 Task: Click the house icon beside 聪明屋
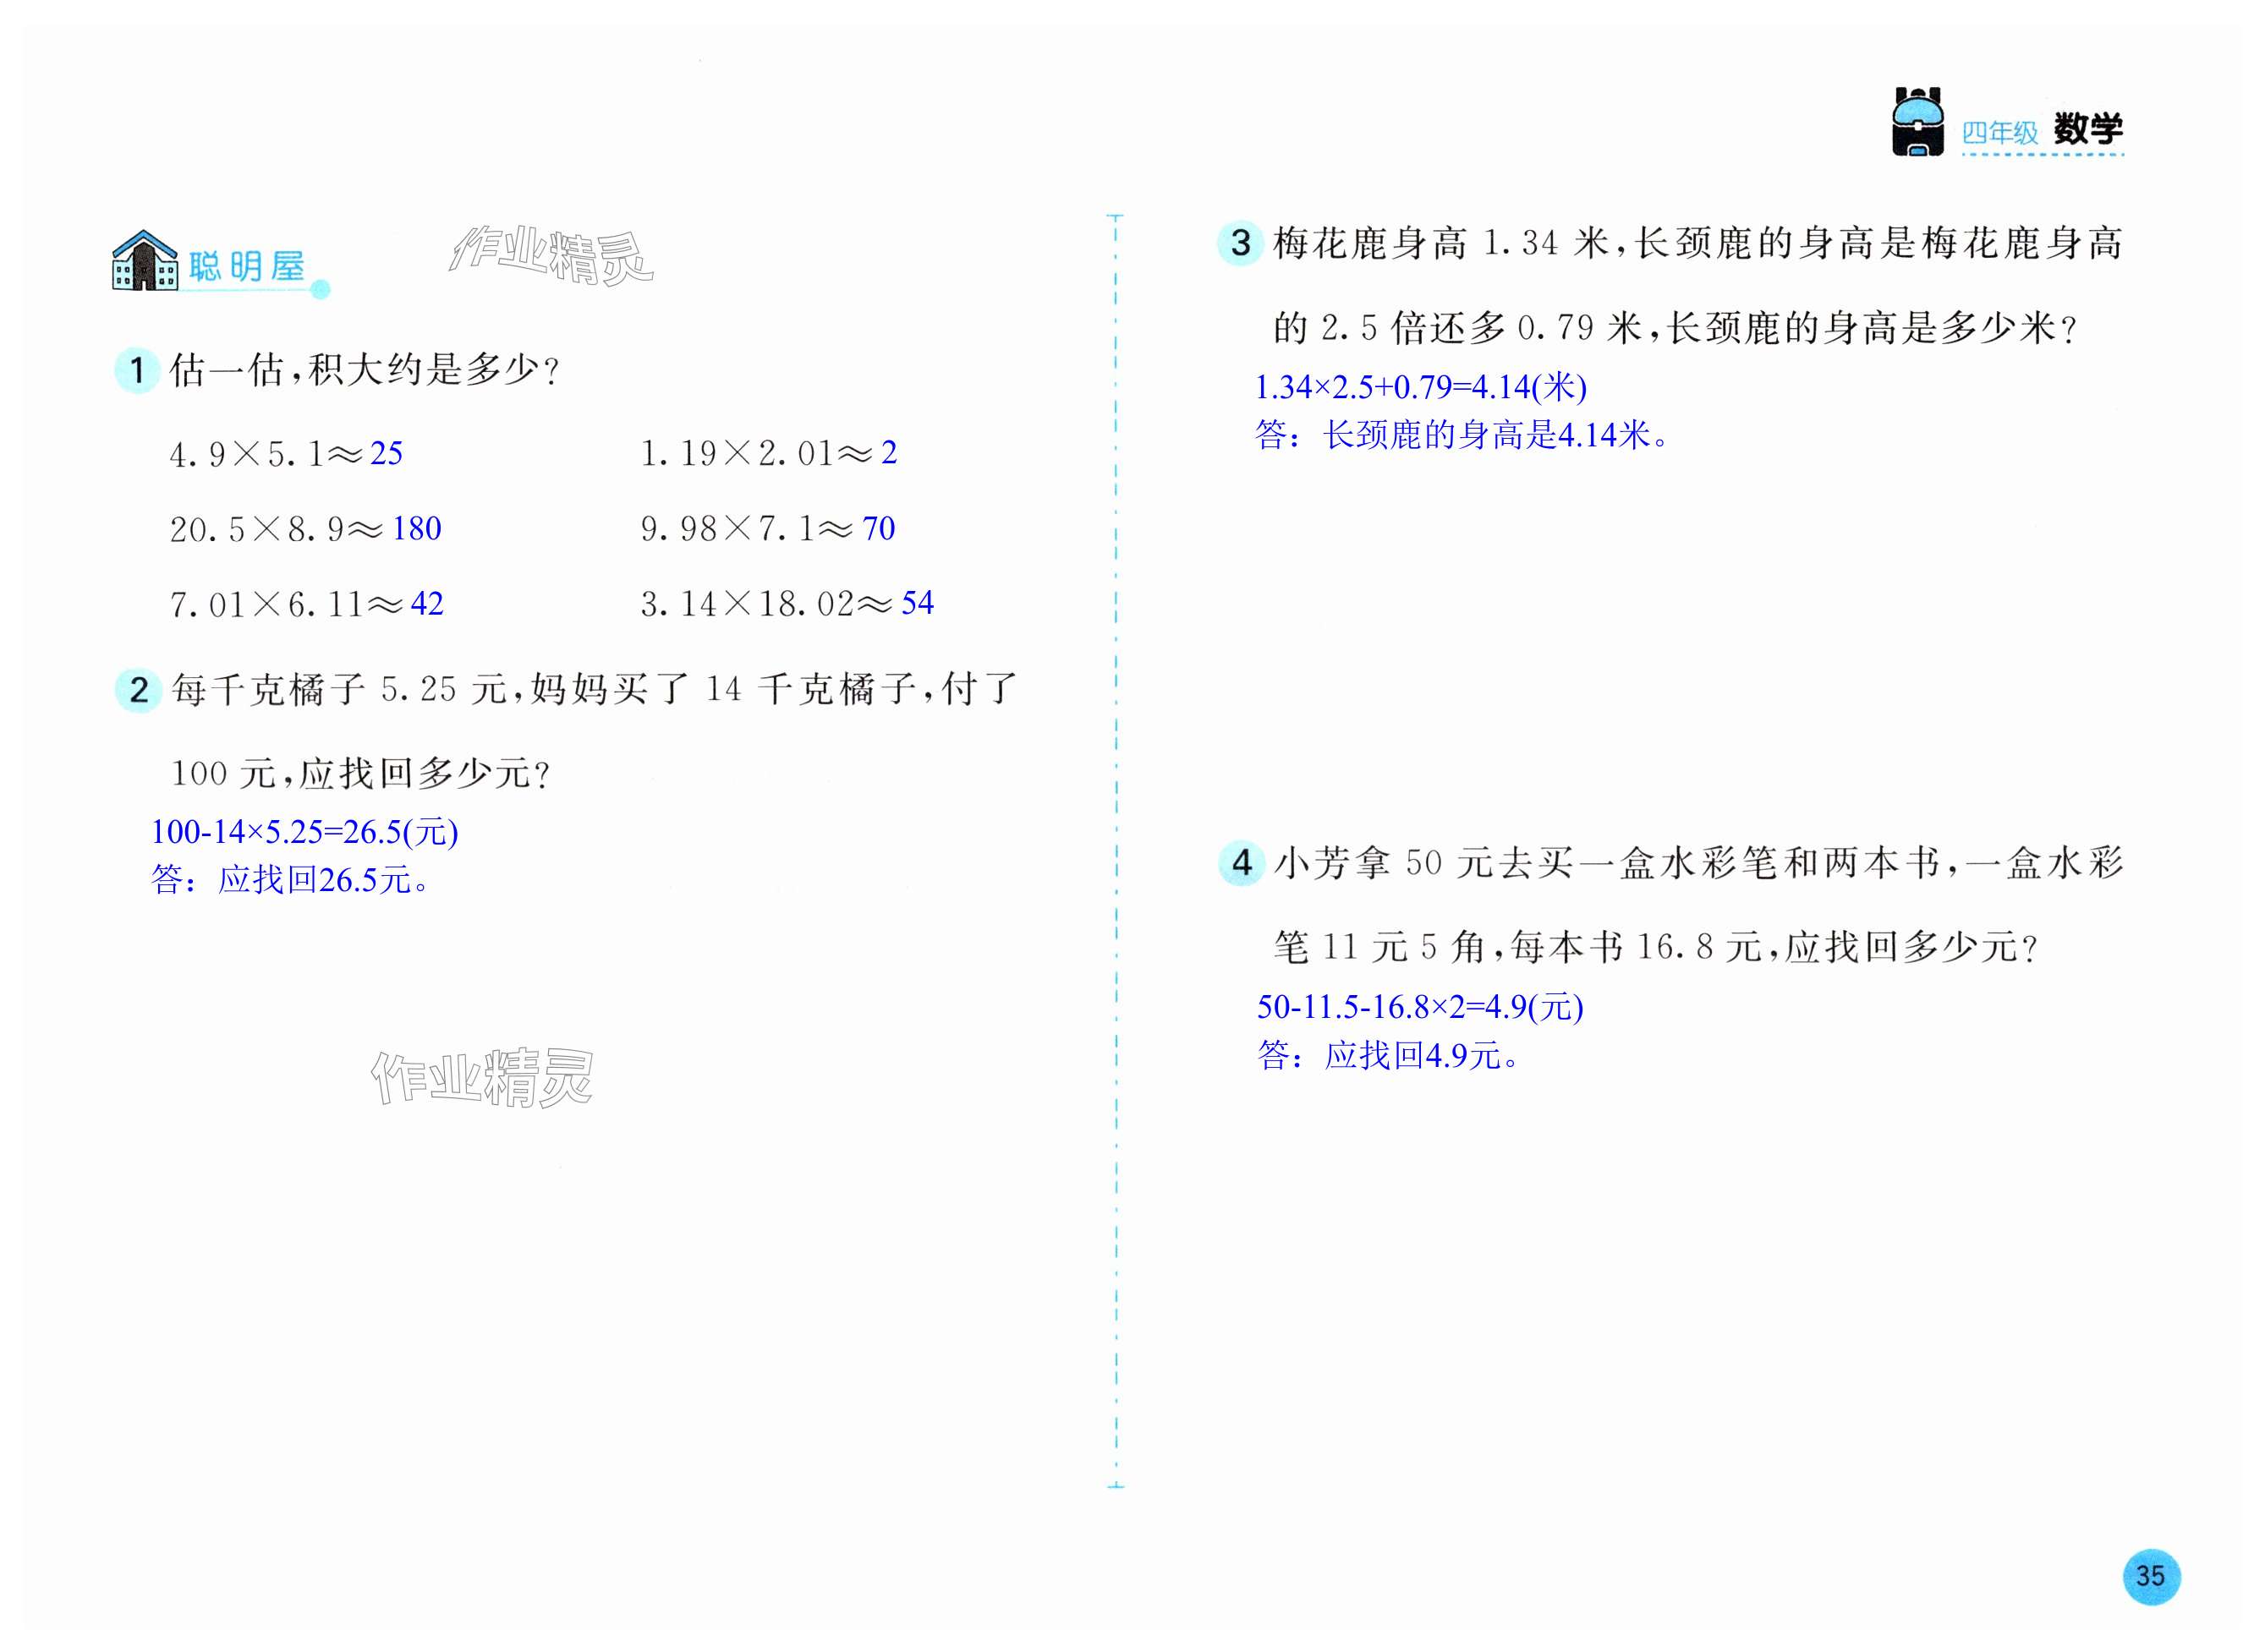click(145, 261)
